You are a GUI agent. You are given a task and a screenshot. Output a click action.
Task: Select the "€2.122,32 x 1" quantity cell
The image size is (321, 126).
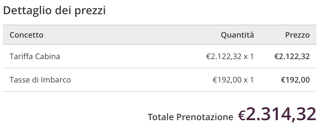[x=230, y=57]
